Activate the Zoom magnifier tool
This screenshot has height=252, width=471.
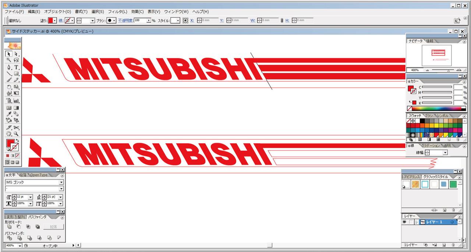pos(16,134)
